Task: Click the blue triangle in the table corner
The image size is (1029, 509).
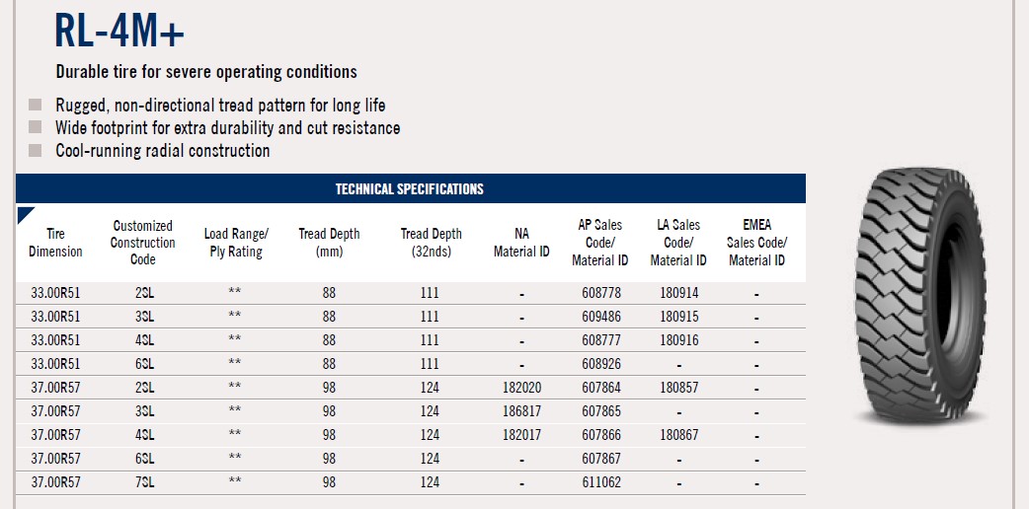Action: click(x=25, y=213)
